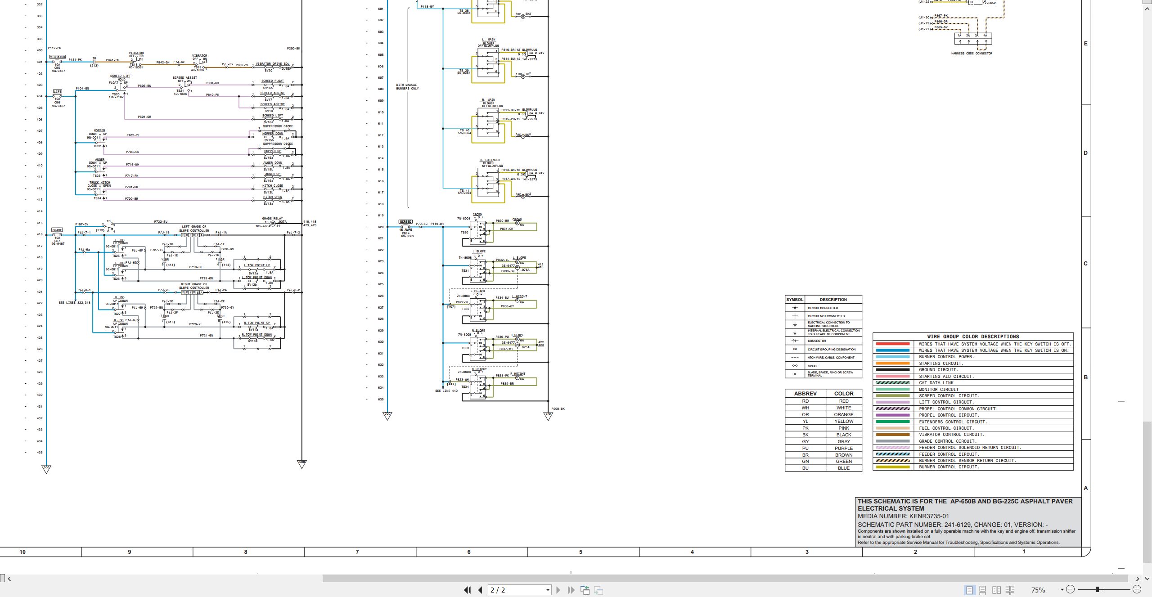Go to the previous page
The width and height of the screenshot is (1152, 597).
(x=480, y=590)
